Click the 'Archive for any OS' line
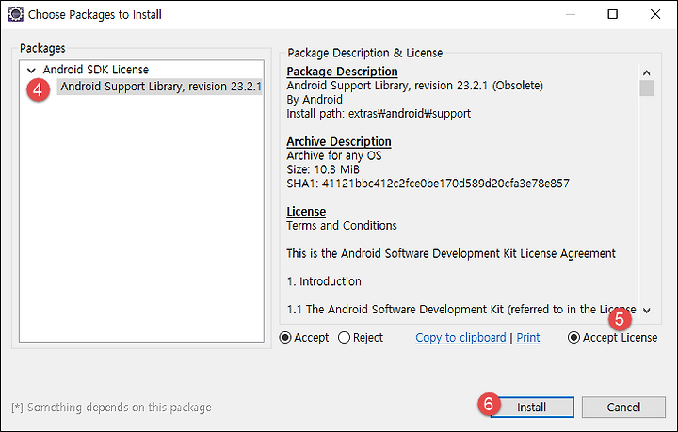This screenshot has width=678, height=432. [x=334, y=155]
